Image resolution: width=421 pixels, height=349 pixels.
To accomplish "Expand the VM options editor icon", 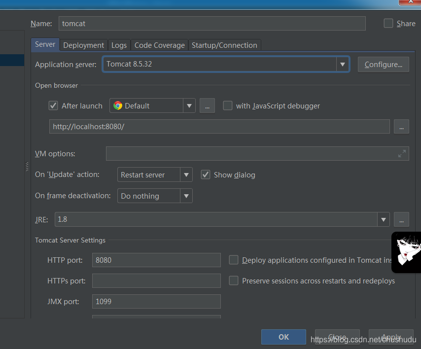I will [x=402, y=154].
